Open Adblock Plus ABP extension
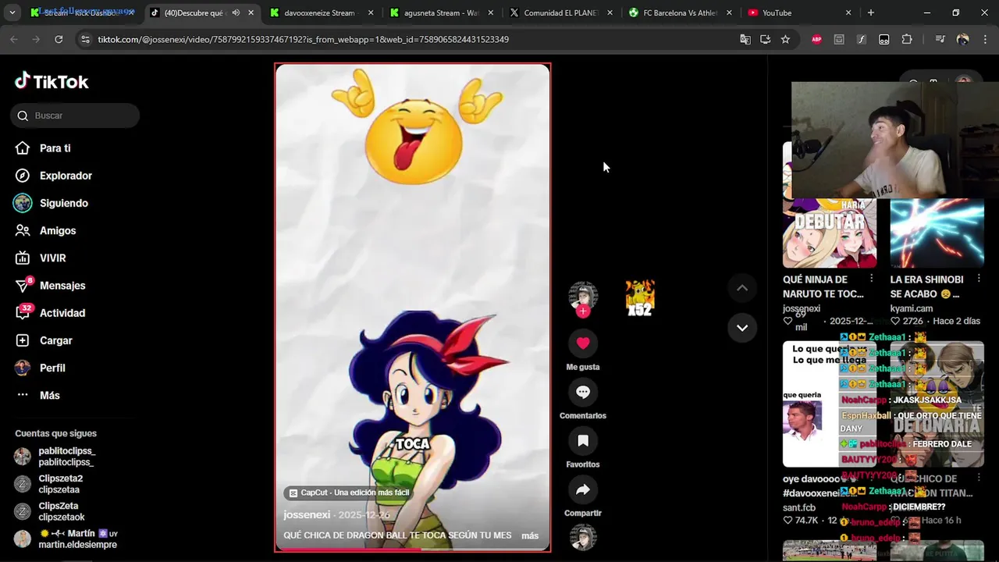999x562 pixels. tap(816, 39)
